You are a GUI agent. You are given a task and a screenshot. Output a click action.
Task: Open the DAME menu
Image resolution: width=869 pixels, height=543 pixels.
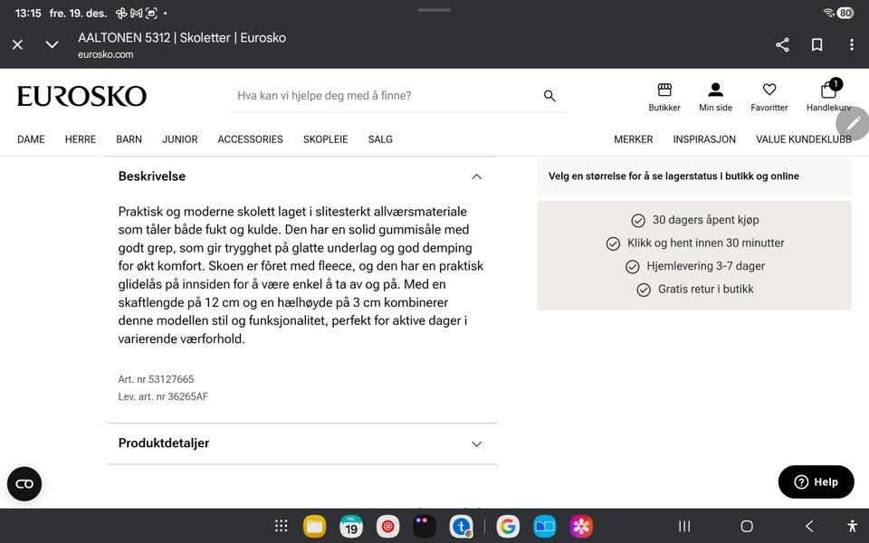click(31, 139)
